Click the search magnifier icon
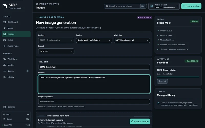This screenshot has height=128, width=205. [x=107, y=6]
